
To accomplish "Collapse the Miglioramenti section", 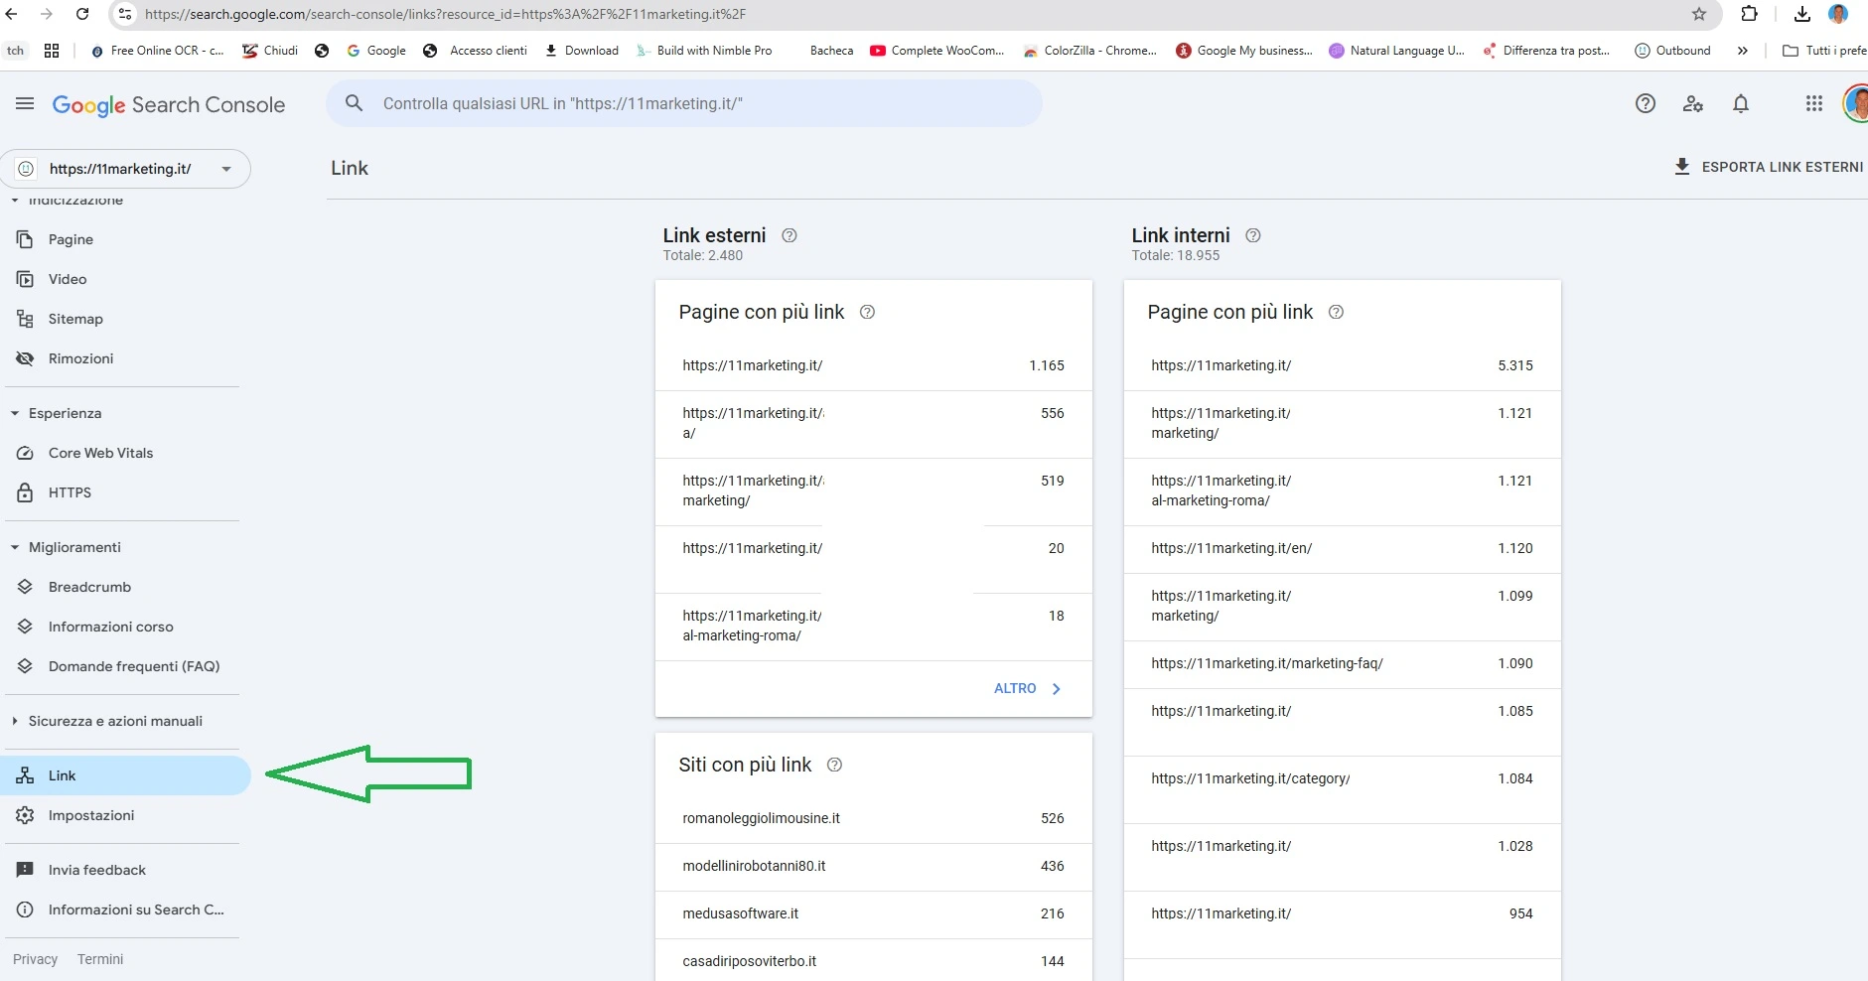I will click(x=15, y=547).
